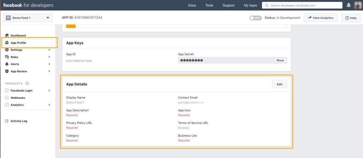Open the user profile avatar

[358, 5]
